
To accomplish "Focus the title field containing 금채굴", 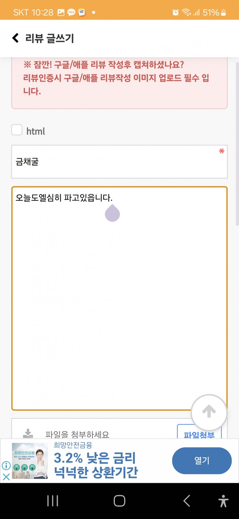I will [x=119, y=162].
